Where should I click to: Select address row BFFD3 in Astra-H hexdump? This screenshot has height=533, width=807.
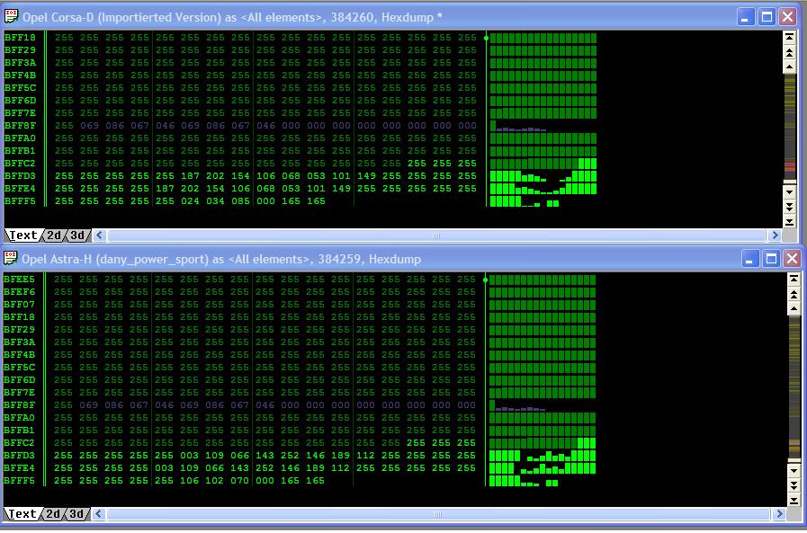[20, 456]
